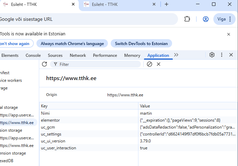Click the refresh storage icon
Viewport: 238px width, 166px height.
point(44,64)
